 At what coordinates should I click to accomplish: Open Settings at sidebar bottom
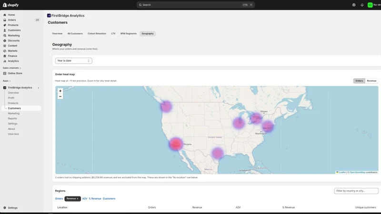[12, 208]
